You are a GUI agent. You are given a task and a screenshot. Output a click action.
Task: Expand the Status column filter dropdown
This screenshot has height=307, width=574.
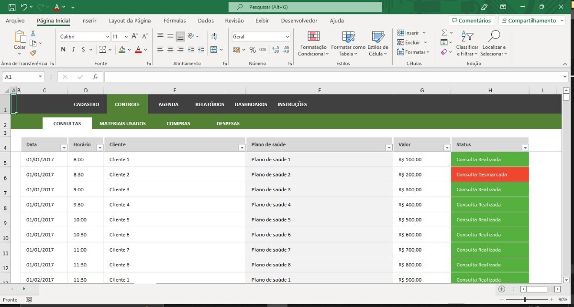pyautogui.click(x=525, y=148)
